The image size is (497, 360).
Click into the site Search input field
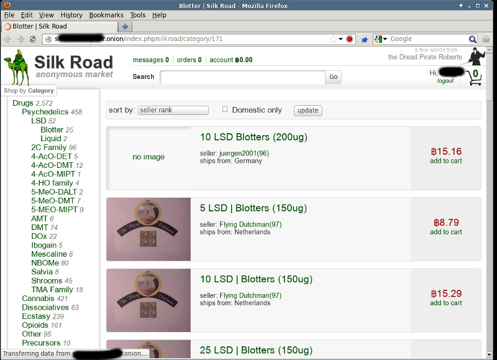tap(242, 77)
